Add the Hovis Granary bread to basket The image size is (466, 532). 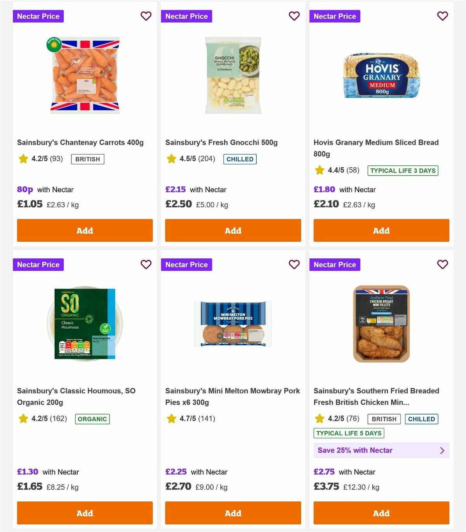[x=381, y=230]
